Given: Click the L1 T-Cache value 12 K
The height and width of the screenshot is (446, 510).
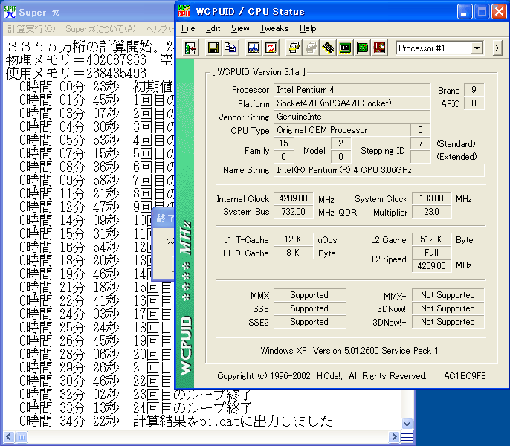Looking at the screenshot, I should pos(294,239).
